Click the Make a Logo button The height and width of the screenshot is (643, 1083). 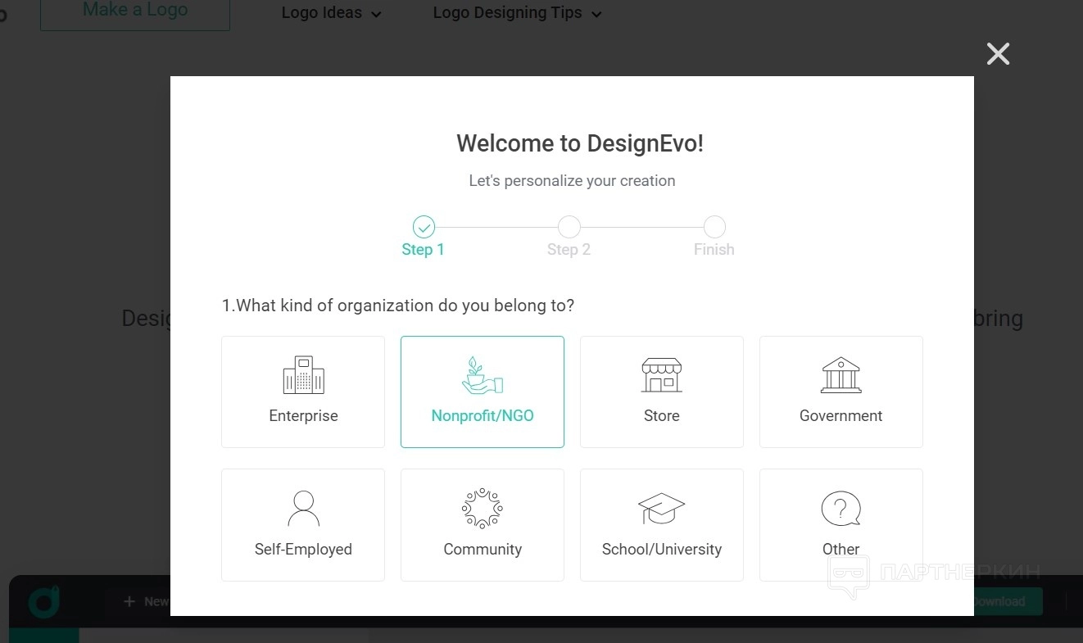point(135,11)
